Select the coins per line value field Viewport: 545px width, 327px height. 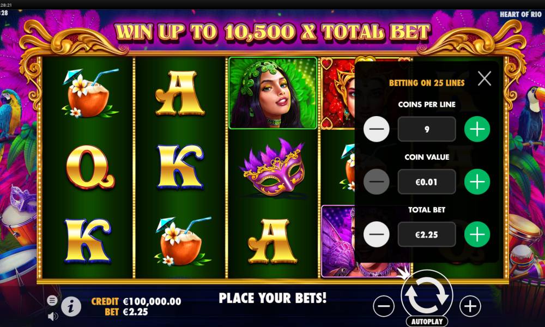tap(427, 129)
